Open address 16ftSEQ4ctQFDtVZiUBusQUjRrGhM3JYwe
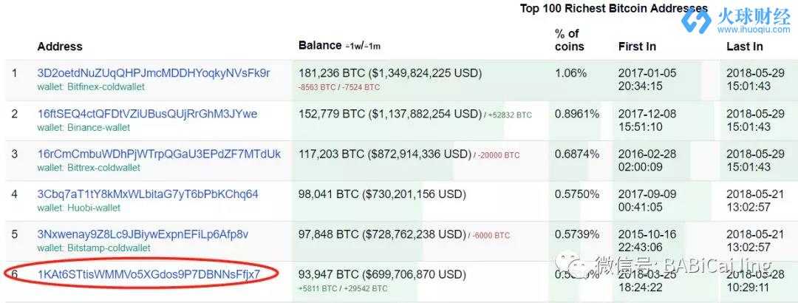Viewport: 798px width, 303px height. (147, 114)
